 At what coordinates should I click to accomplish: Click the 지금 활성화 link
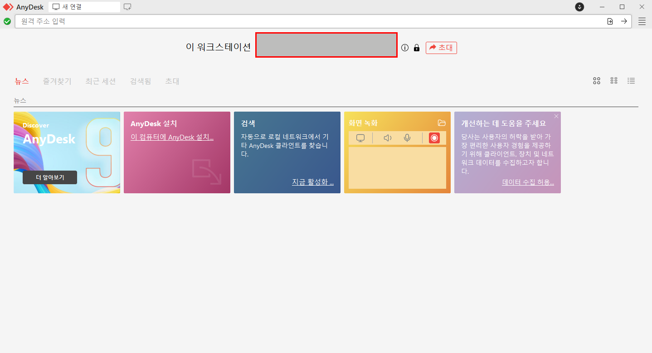tap(313, 182)
